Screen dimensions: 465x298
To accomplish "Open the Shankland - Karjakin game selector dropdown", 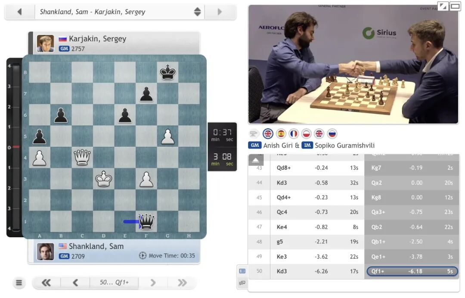I will point(120,12).
